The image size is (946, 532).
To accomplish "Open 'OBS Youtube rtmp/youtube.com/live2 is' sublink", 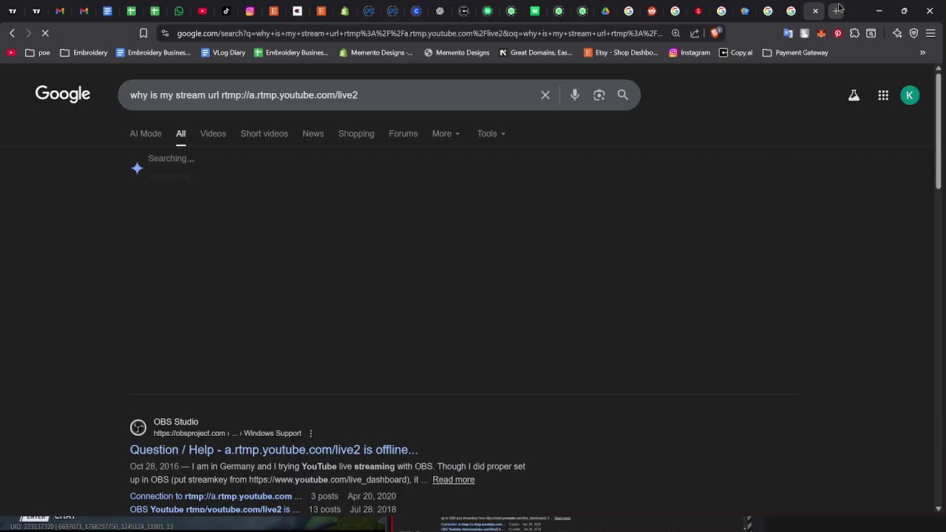I will point(214,510).
